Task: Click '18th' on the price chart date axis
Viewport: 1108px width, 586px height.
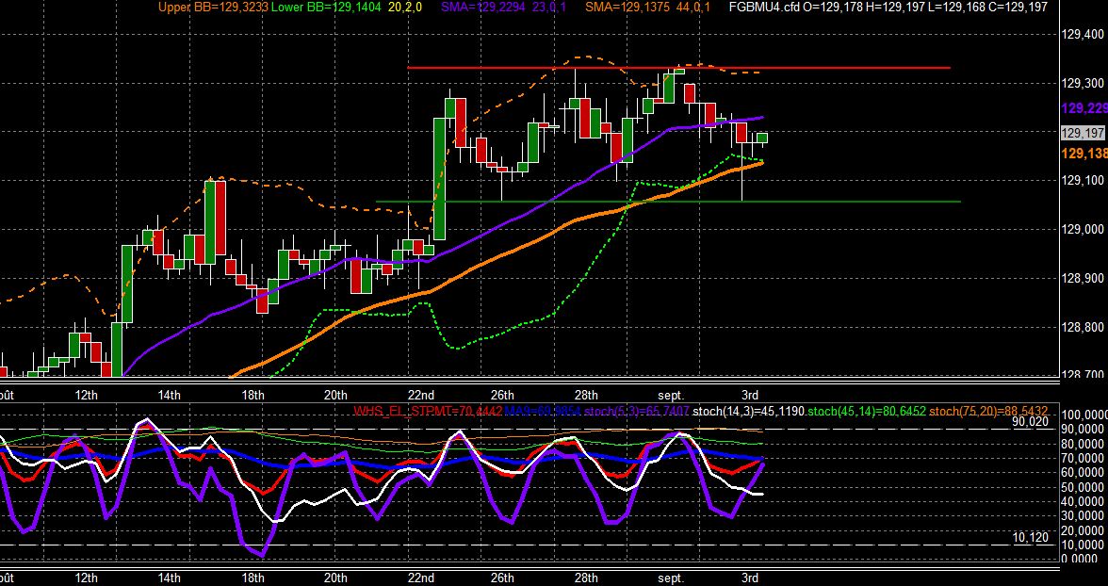Action: (253, 395)
